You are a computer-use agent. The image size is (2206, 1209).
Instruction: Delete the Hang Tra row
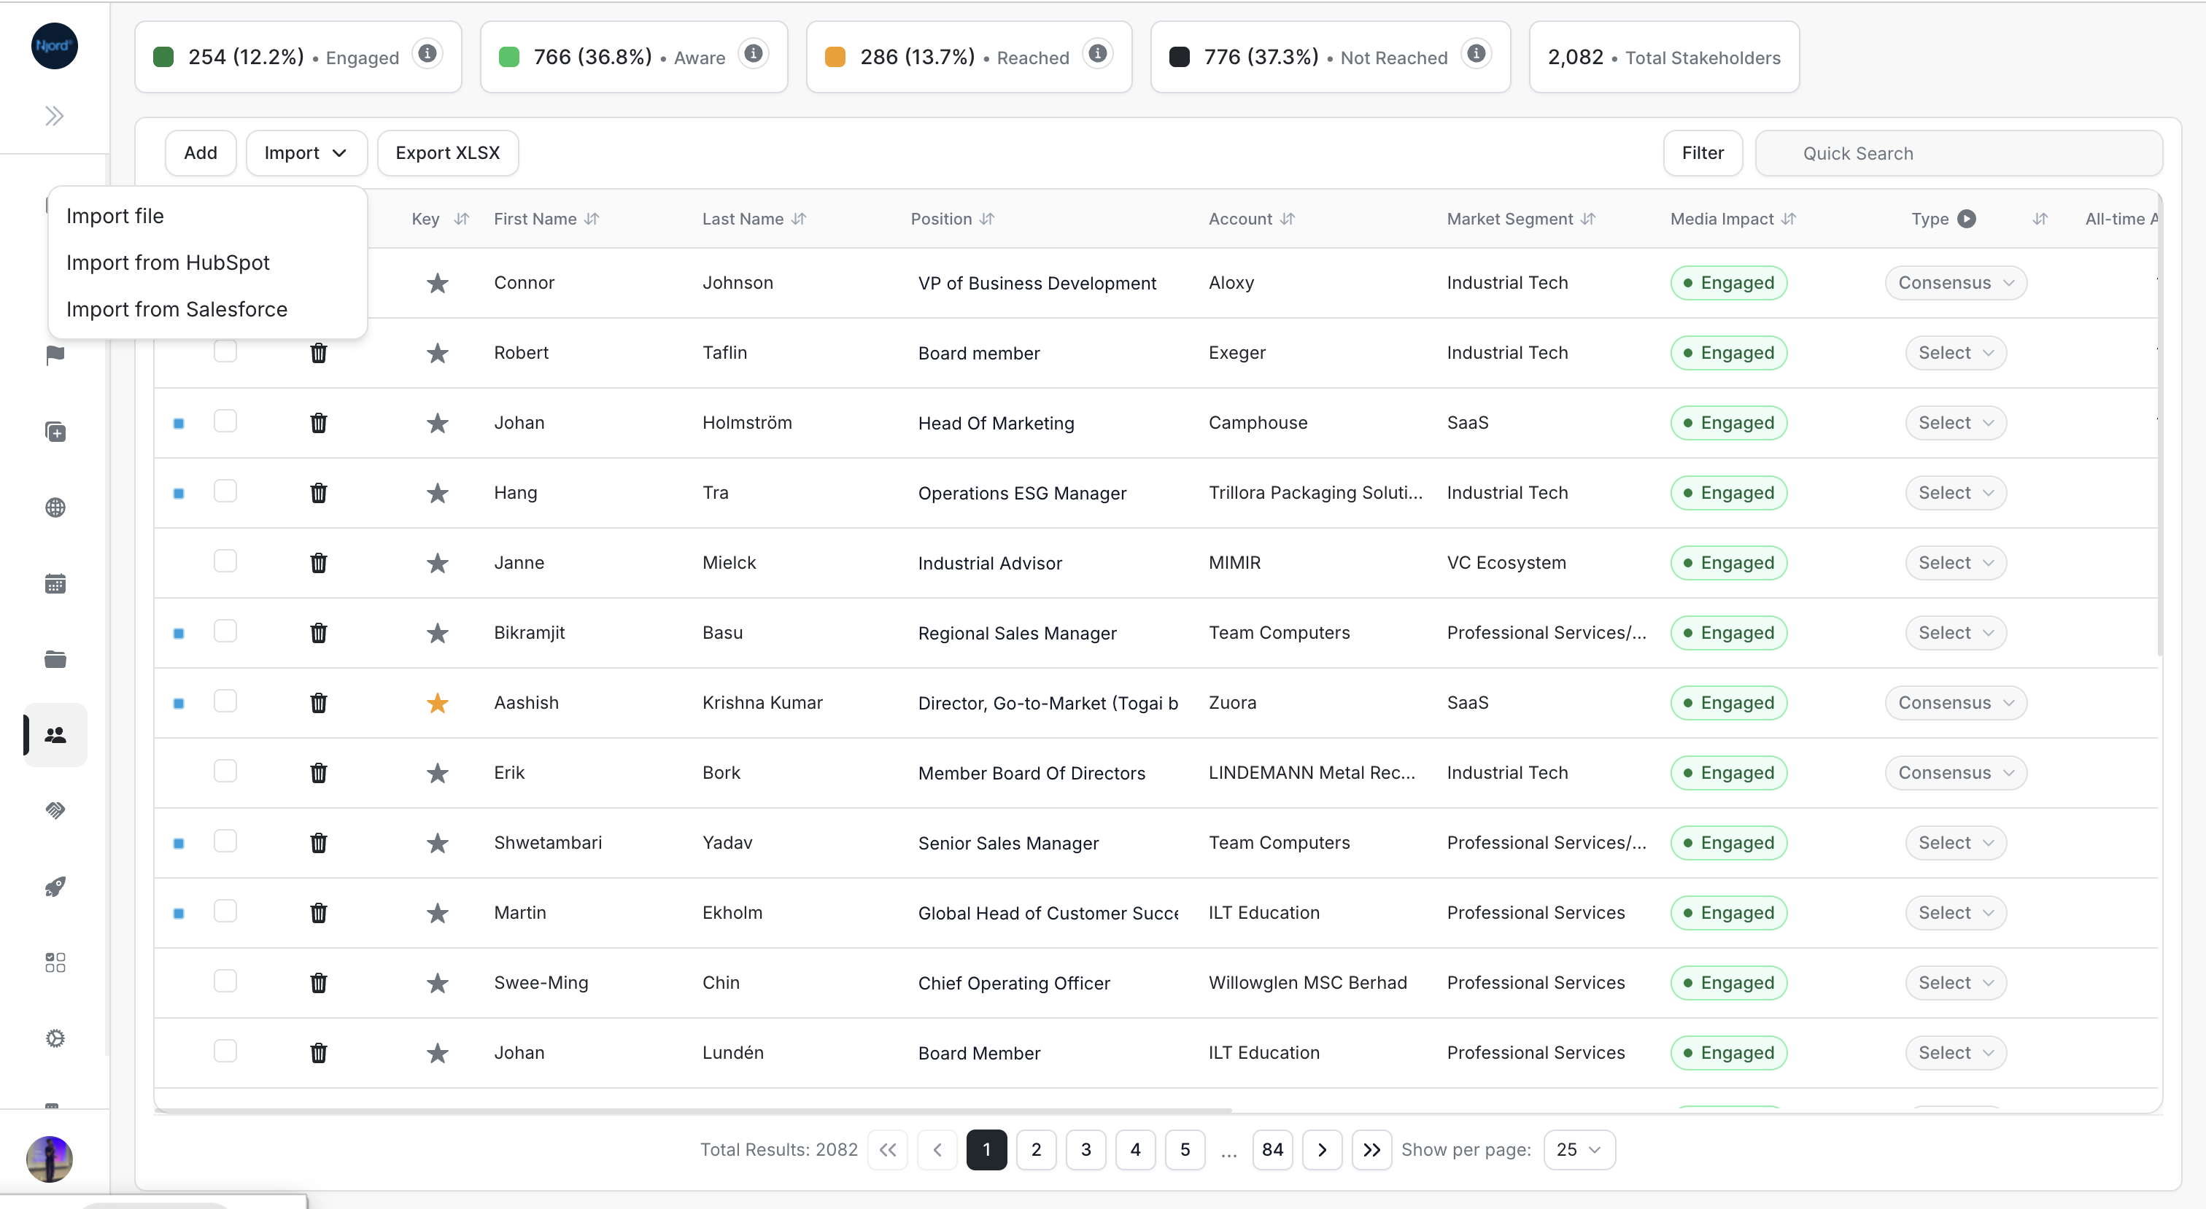tap(319, 493)
